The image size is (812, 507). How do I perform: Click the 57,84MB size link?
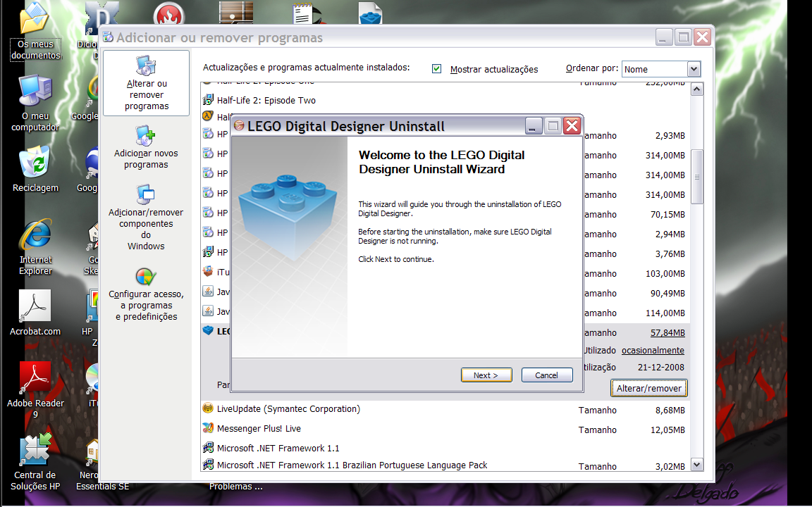coord(668,332)
